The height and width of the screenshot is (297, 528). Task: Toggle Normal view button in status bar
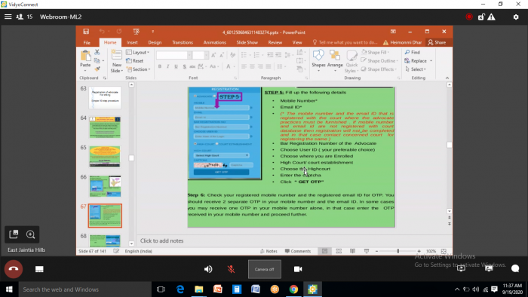(324, 251)
